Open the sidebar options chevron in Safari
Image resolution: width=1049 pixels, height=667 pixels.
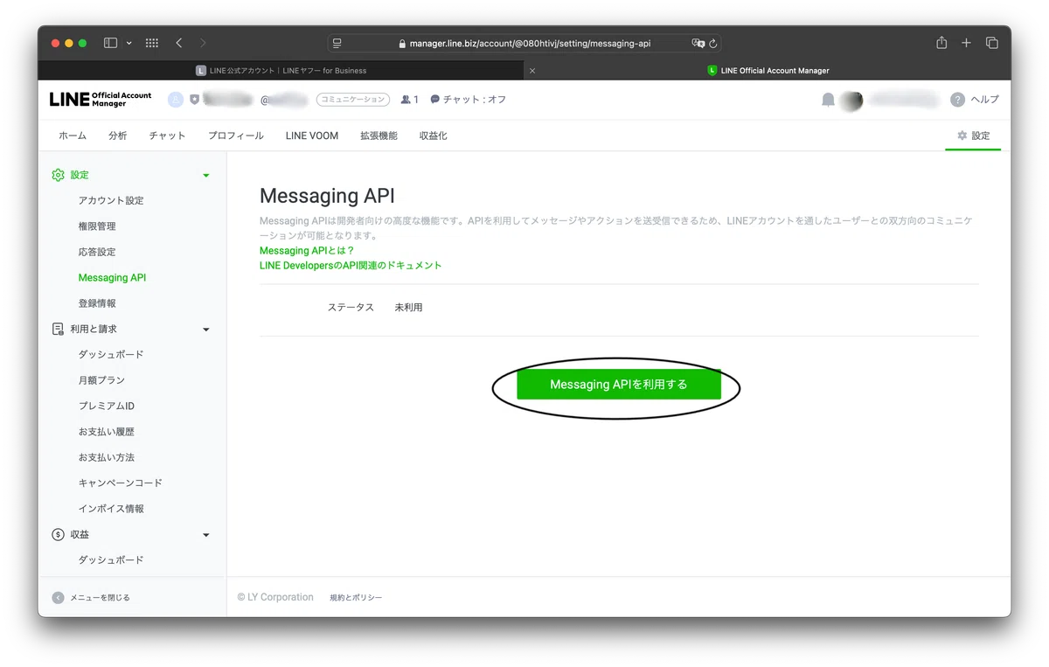tap(129, 43)
